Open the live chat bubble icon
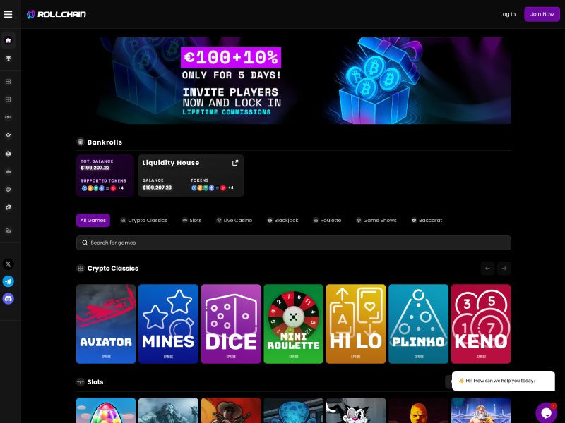The image size is (565, 423). [x=546, y=412]
